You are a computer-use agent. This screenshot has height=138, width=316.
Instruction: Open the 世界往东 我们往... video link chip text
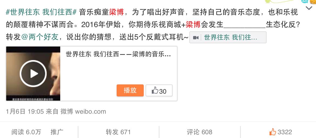(x=231, y=37)
